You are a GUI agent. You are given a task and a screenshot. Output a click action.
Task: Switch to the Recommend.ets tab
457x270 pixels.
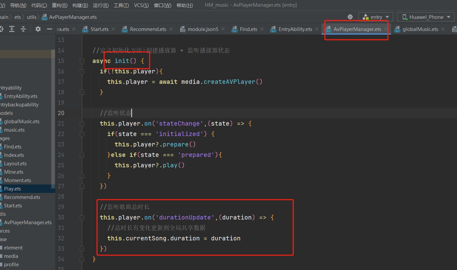point(148,29)
